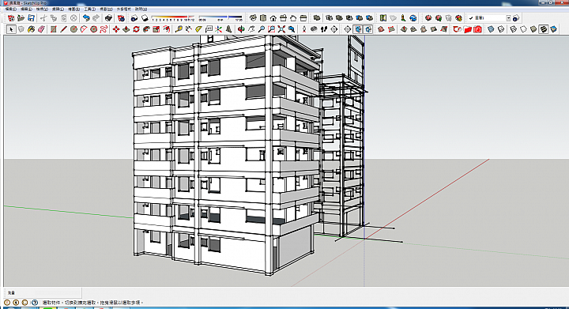This screenshot has width=569, height=309.
Task: Toggle X-Ray face style
Action: click(x=491, y=29)
